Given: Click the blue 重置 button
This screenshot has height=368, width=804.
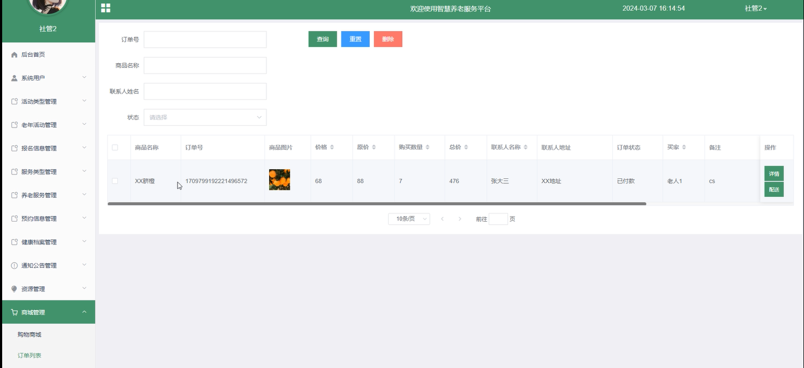Looking at the screenshot, I should click(355, 39).
